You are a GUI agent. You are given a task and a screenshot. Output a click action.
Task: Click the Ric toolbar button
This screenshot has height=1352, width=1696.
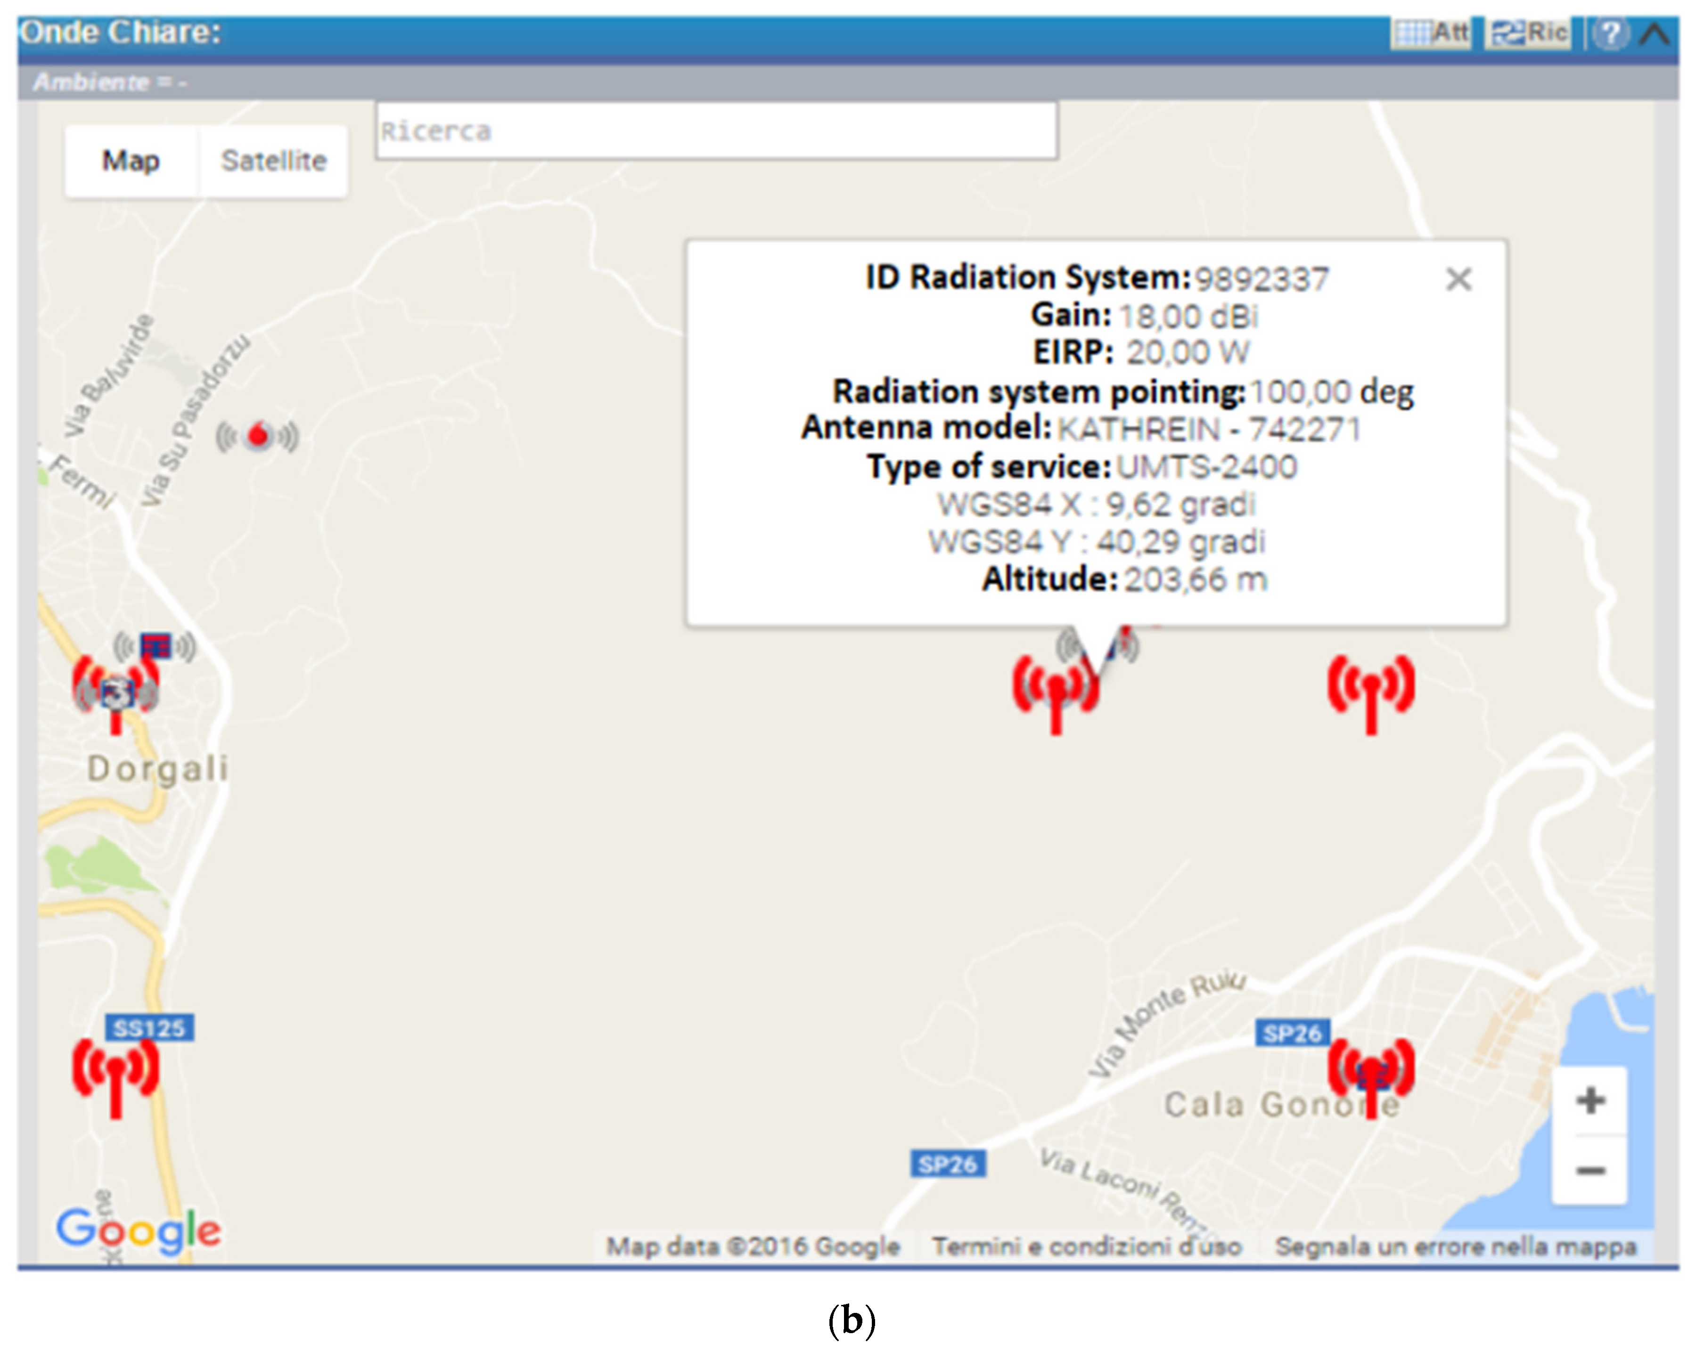point(1528,33)
